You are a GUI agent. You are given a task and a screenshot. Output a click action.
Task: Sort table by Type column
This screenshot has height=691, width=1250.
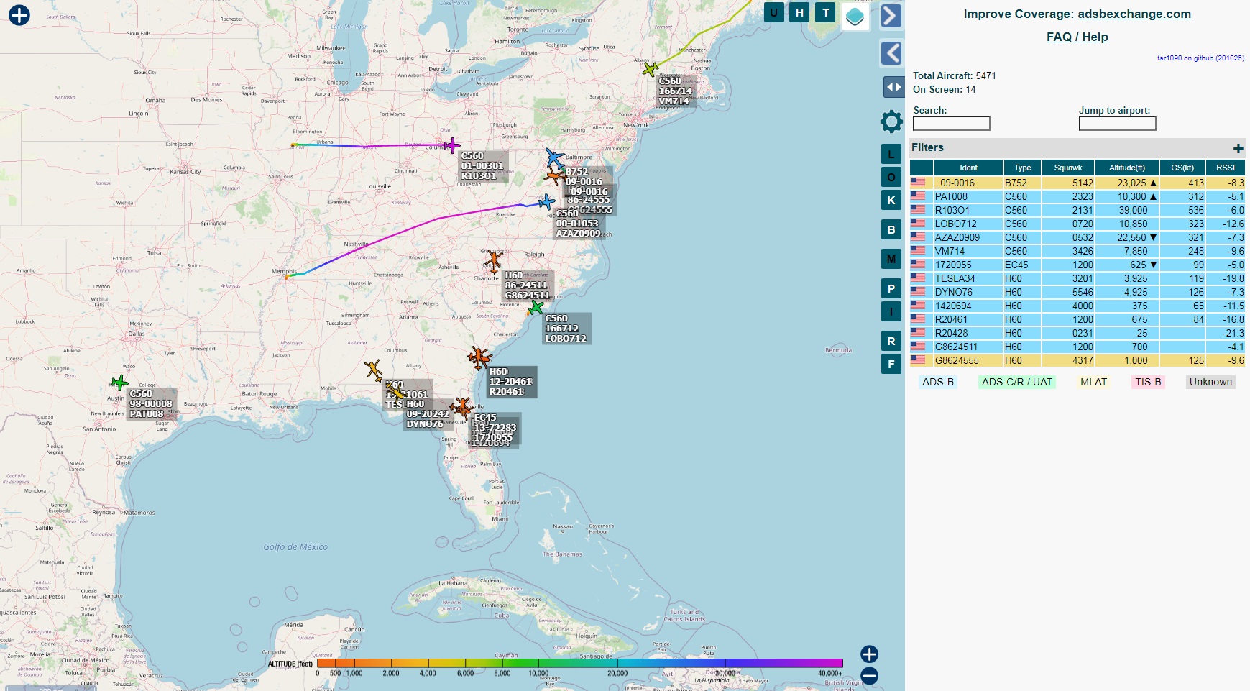pyautogui.click(x=1022, y=168)
